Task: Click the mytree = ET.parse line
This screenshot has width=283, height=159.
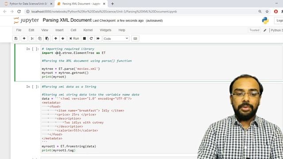Action: pos(71,69)
